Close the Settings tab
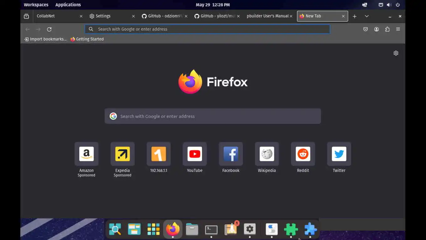Viewport: 426px width, 240px height. [x=133, y=16]
